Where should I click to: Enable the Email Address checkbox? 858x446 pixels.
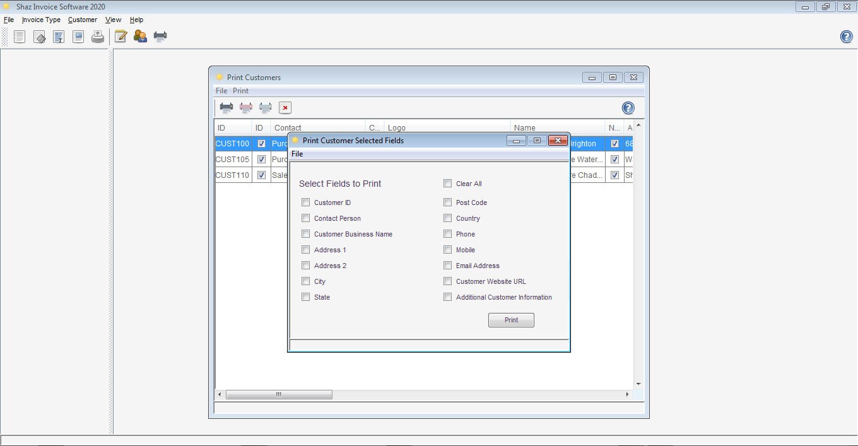448,266
